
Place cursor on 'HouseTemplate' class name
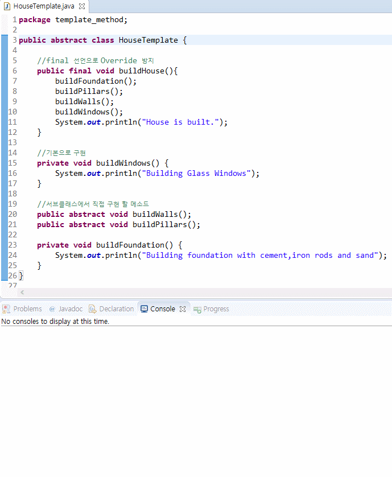(x=148, y=40)
